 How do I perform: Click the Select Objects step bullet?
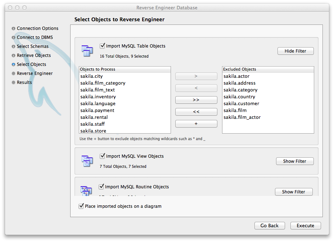14,64
